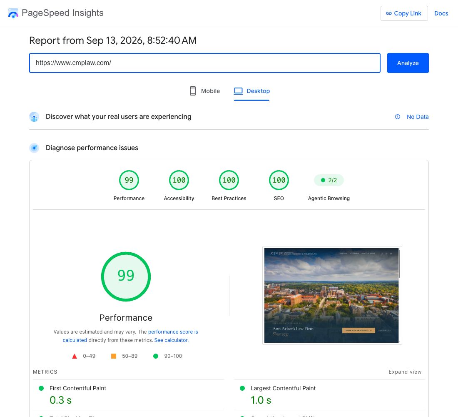Jump to the SEO 100 score gauge
The width and height of the screenshot is (458, 417).
pyautogui.click(x=279, y=180)
